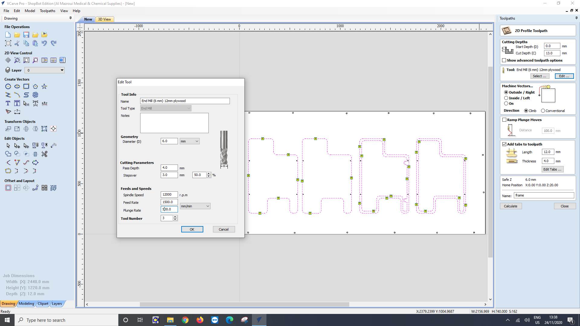Open the Offset Vectors tool
Viewport: 580px width, 326px height.
click(8, 188)
